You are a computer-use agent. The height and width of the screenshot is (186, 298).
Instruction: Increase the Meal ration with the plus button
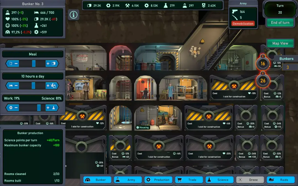click(52, 64)
